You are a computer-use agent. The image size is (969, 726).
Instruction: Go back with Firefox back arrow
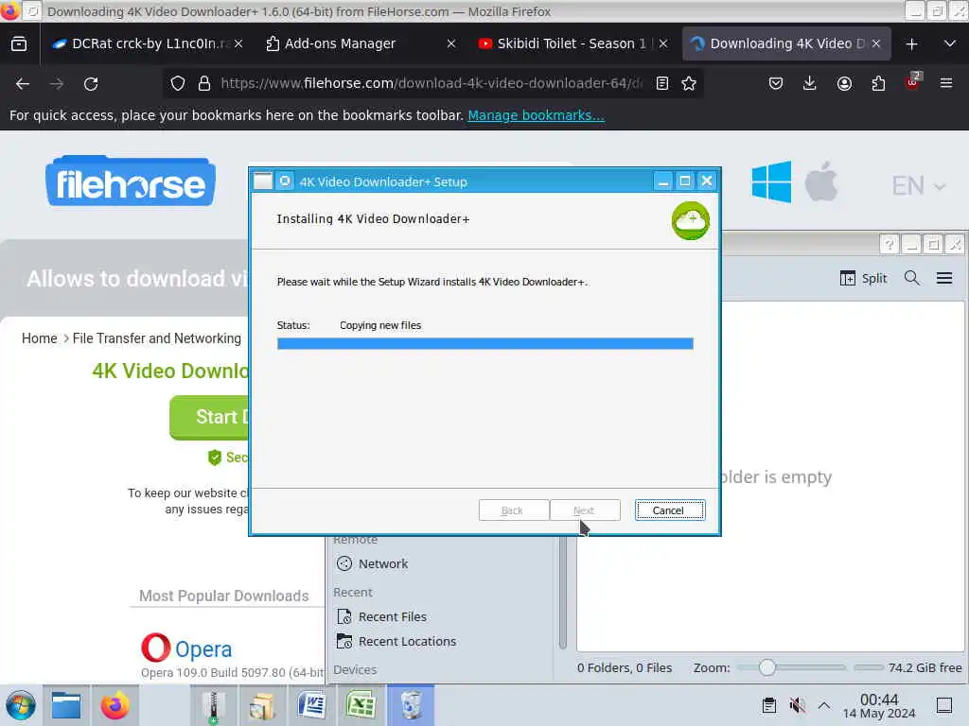[23, 83]
